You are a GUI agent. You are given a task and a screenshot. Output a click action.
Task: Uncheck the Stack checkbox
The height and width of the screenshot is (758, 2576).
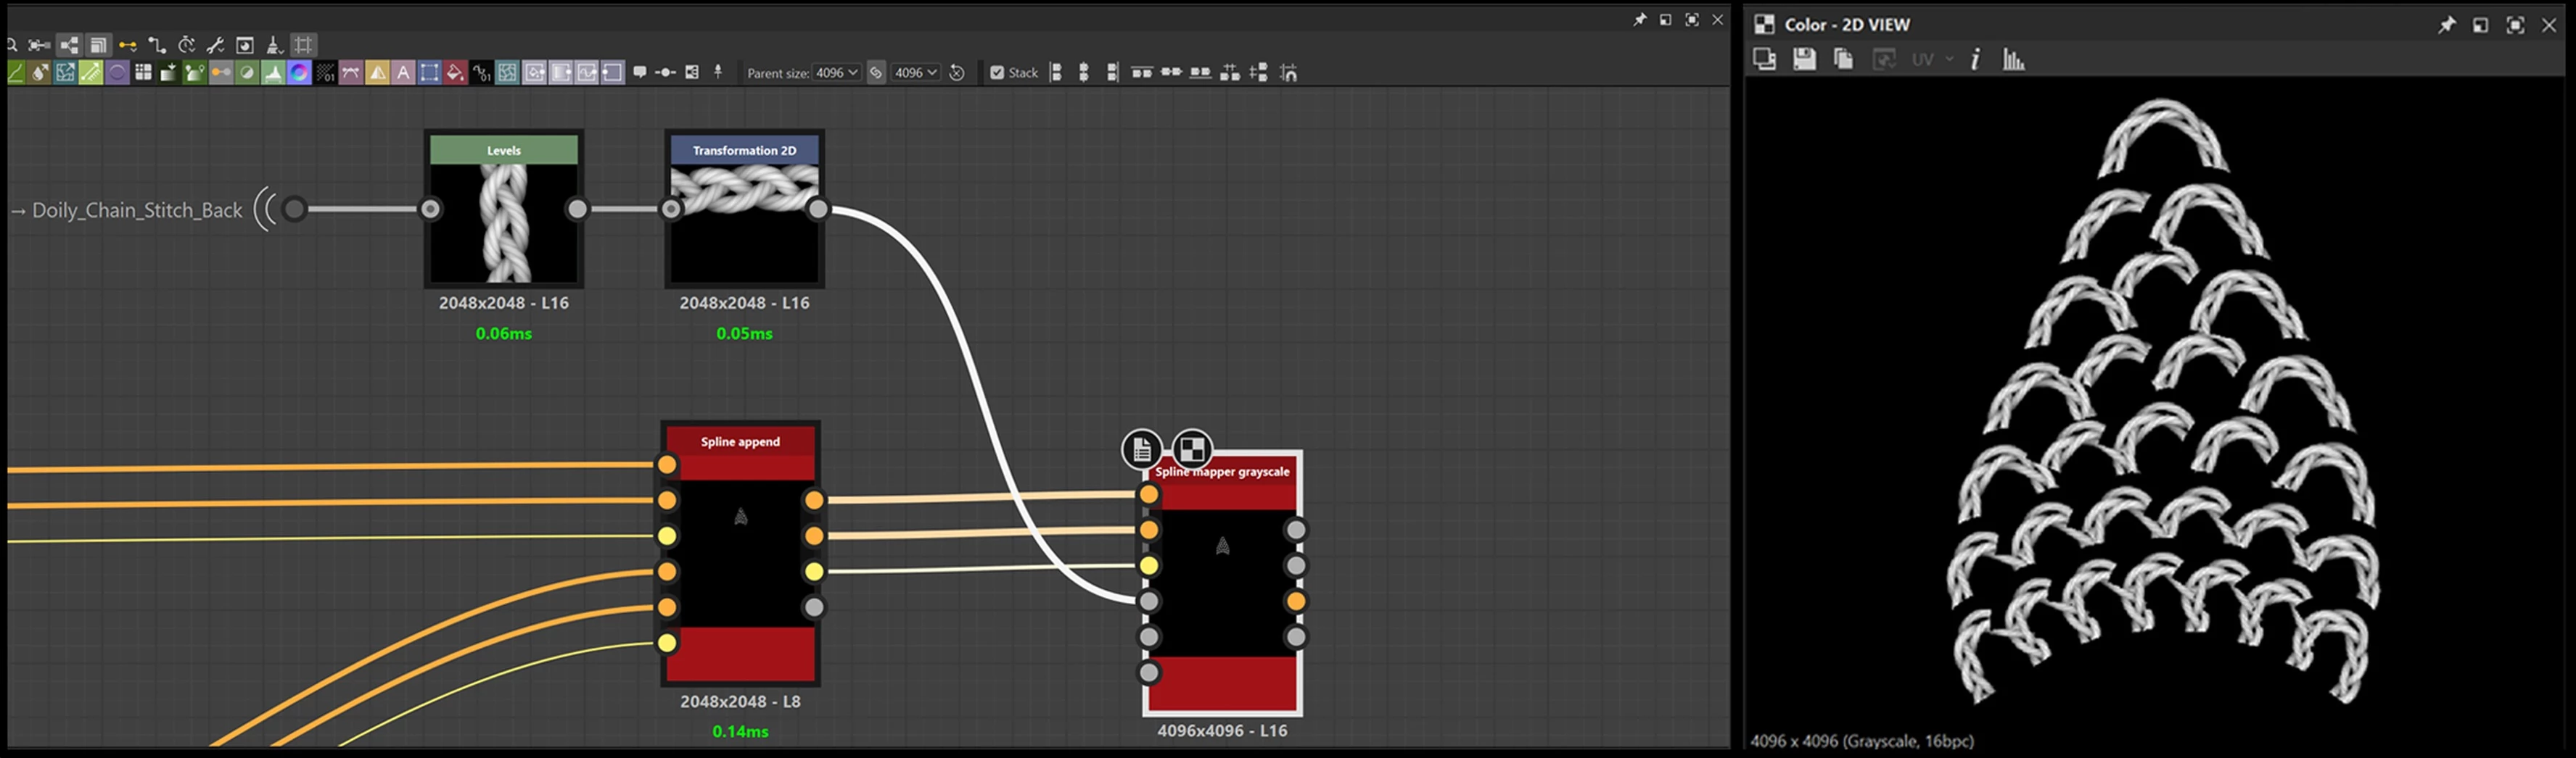(x=997, y=73)
